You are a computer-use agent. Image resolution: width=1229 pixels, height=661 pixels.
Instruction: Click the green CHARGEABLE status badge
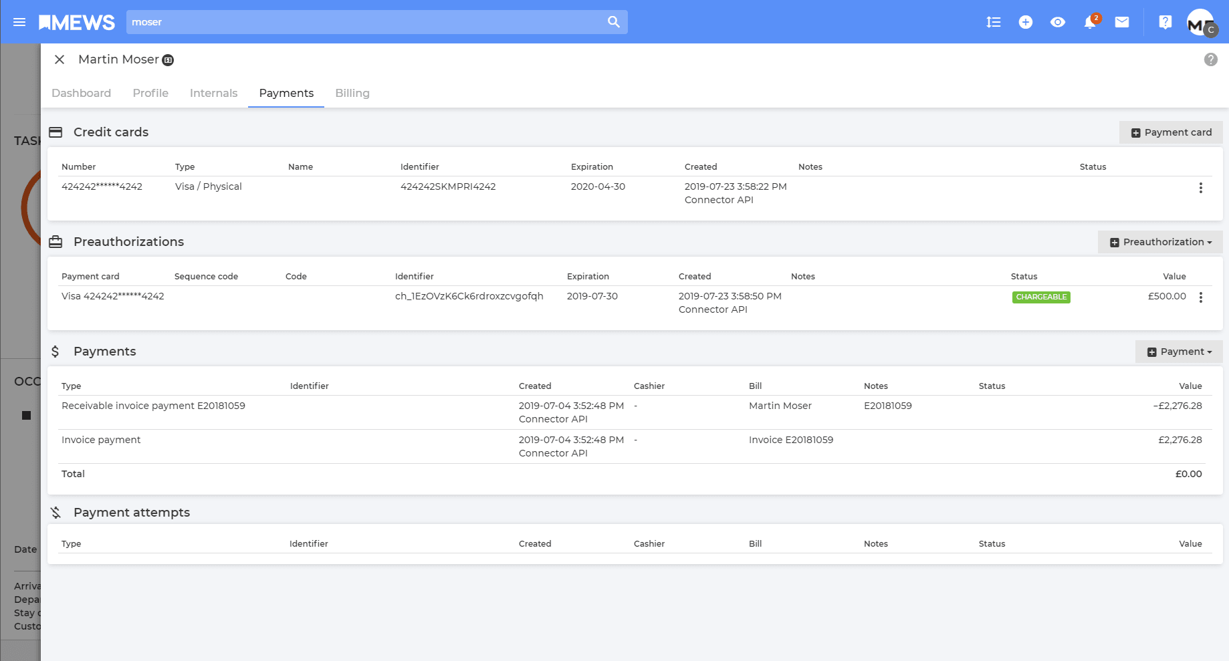(x=1040, y=297)
